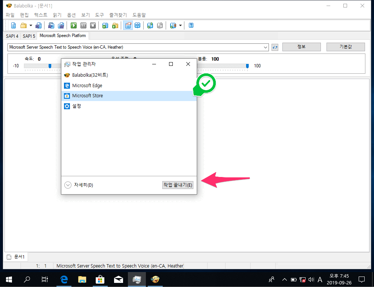Open Mail app from taskbar

119,279
